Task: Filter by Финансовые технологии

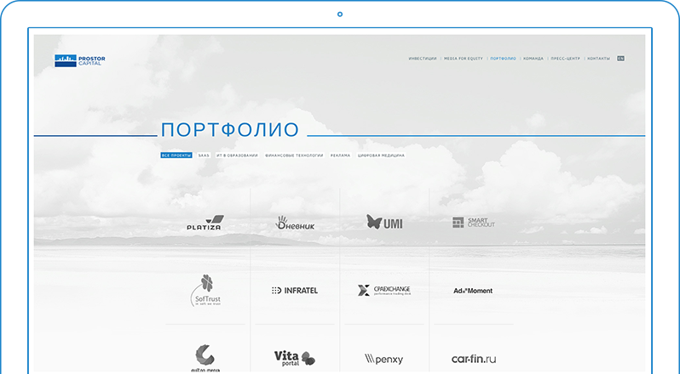Action: pos(294,156)
